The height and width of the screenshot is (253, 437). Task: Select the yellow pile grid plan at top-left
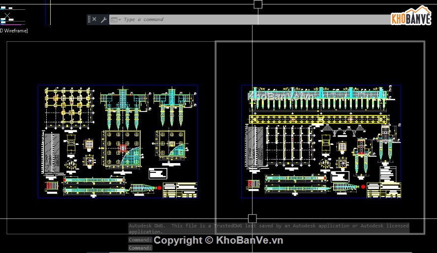pyautogui.click(x=69, y=108)
